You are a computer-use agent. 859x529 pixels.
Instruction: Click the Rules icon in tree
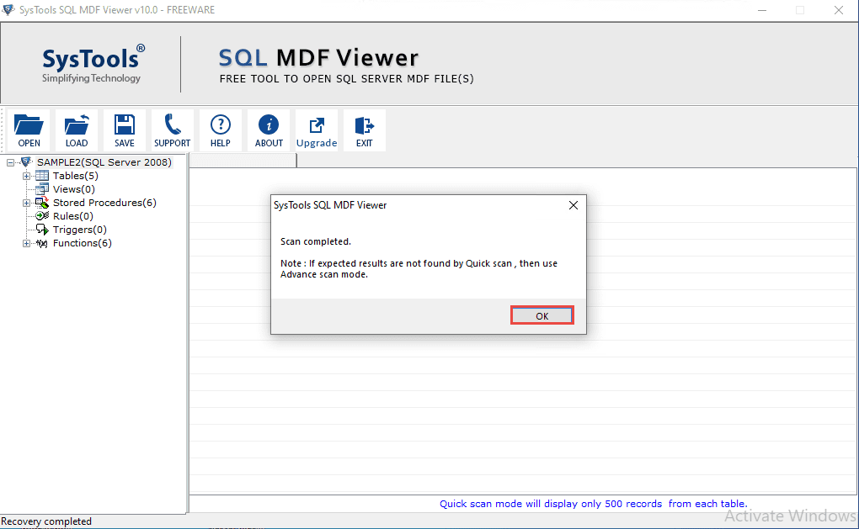pos(42,216)
